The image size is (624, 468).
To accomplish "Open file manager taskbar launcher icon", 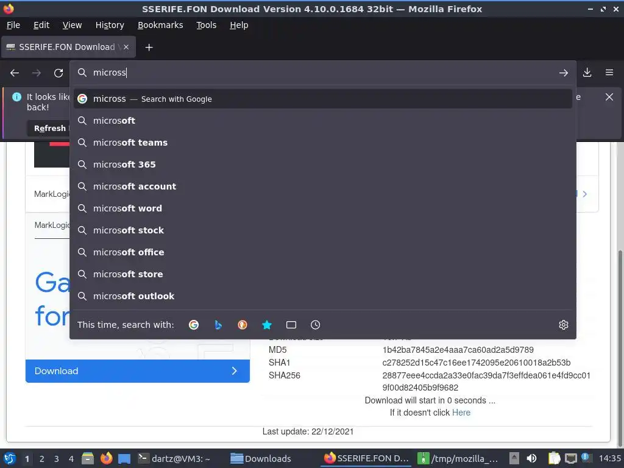I will click(88, 458).
